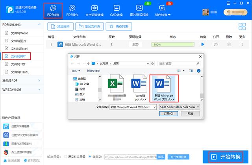Select 新建 Microsoft Word 文档.docx file

(x=164, y=88)
